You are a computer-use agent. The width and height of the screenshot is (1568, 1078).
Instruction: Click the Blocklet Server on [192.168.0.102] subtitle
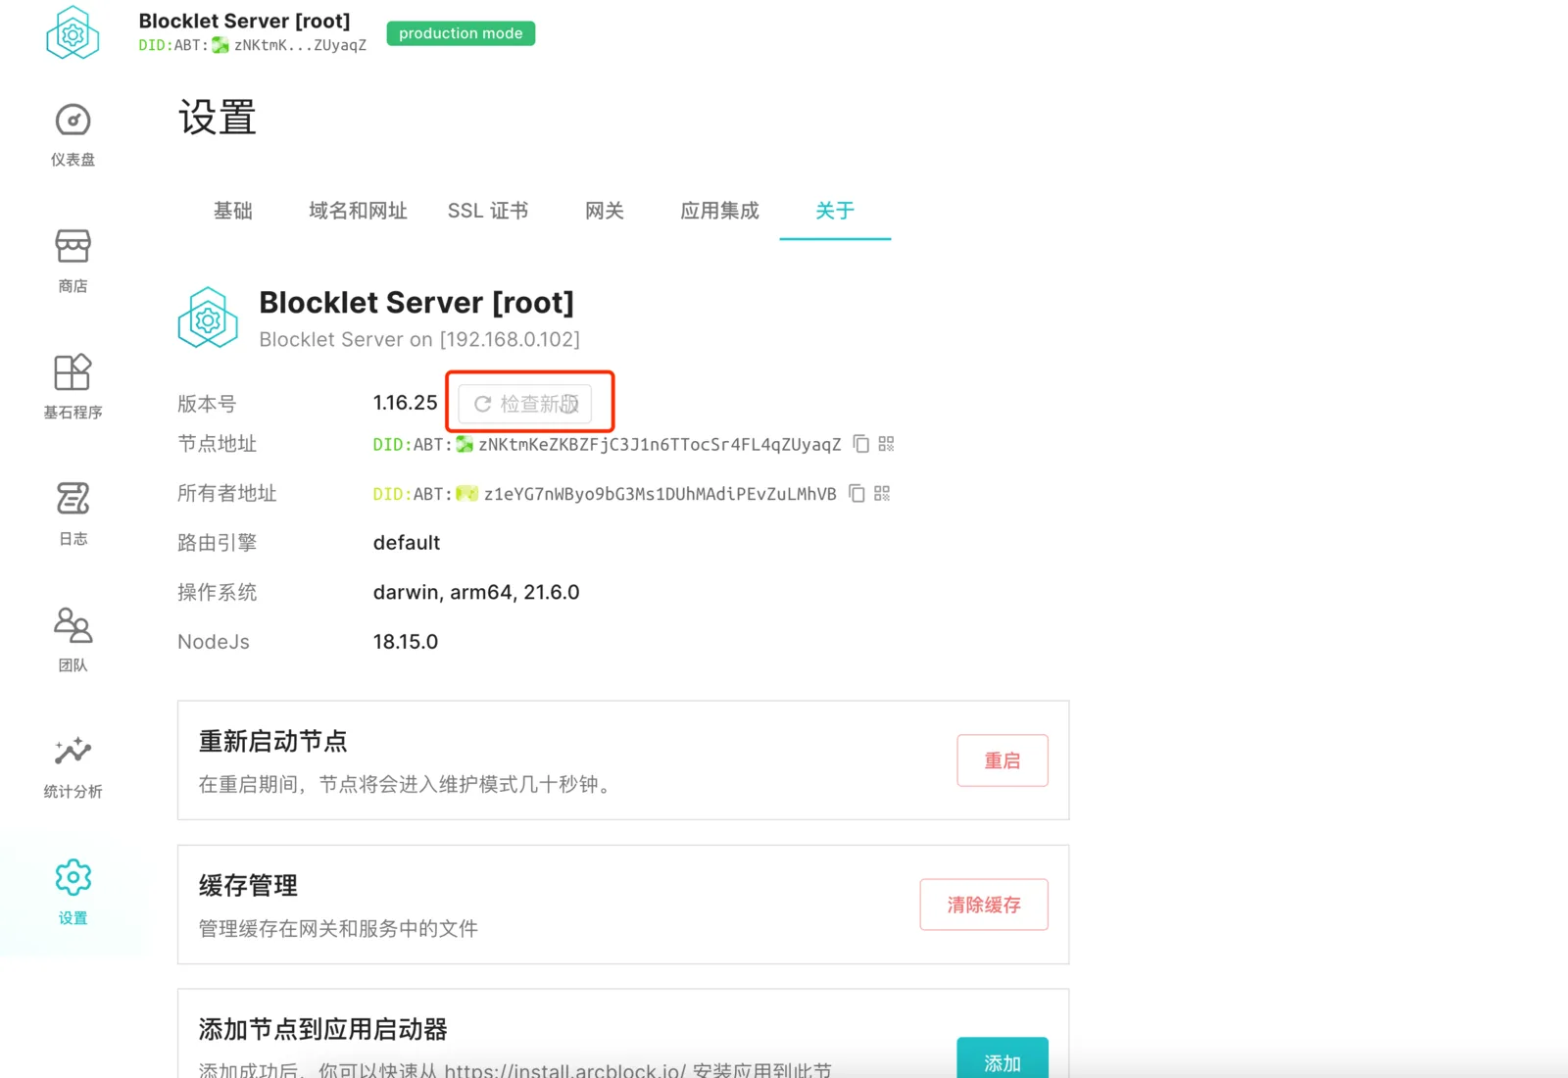click(419, 339)
